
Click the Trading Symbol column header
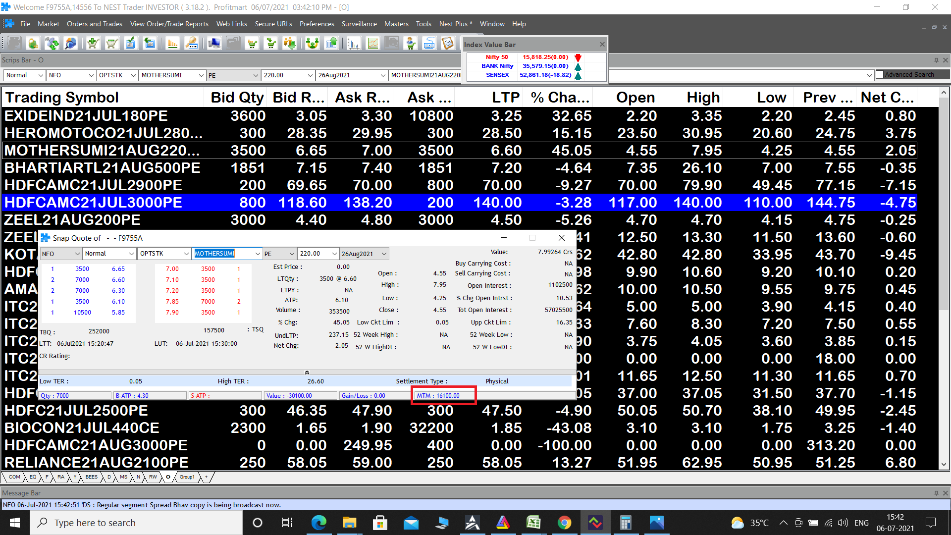(103, 98)
